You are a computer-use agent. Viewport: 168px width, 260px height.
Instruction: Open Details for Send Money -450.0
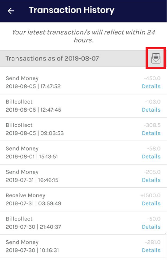pos(151,87)
